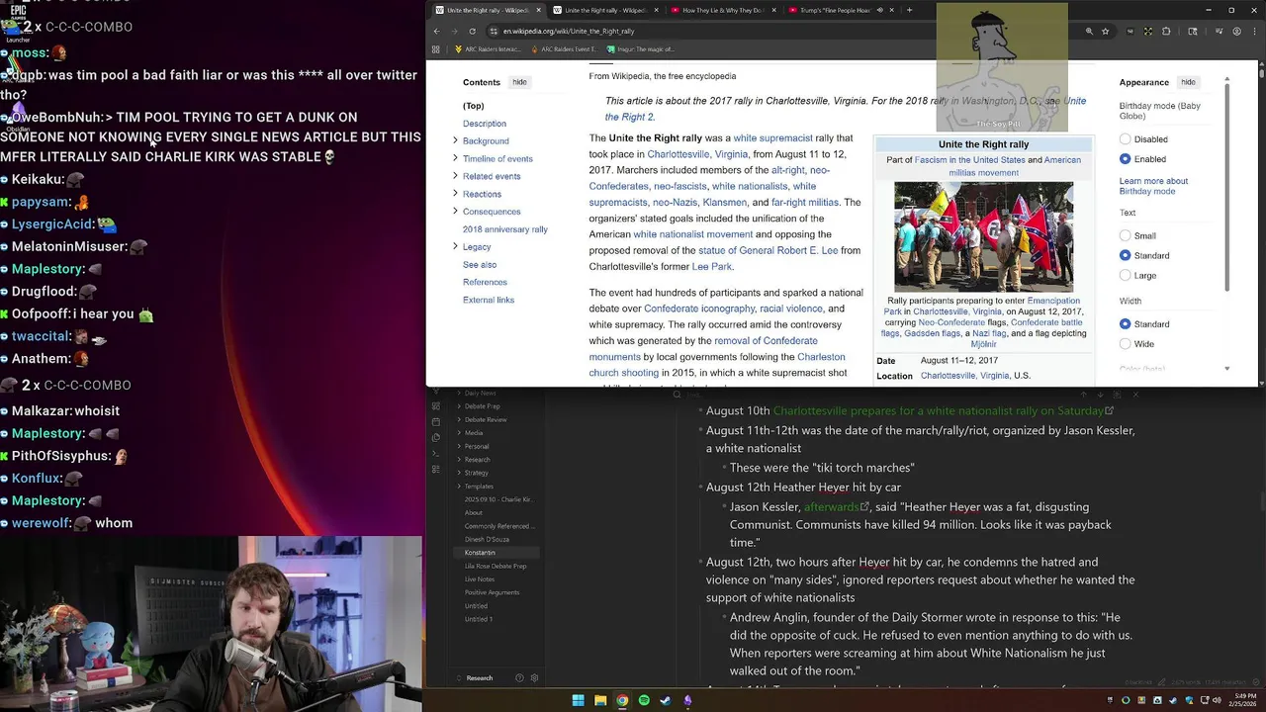1266x712 pixels.
Task: Expand Timeline of events section
Action: [x=455, y=158]
